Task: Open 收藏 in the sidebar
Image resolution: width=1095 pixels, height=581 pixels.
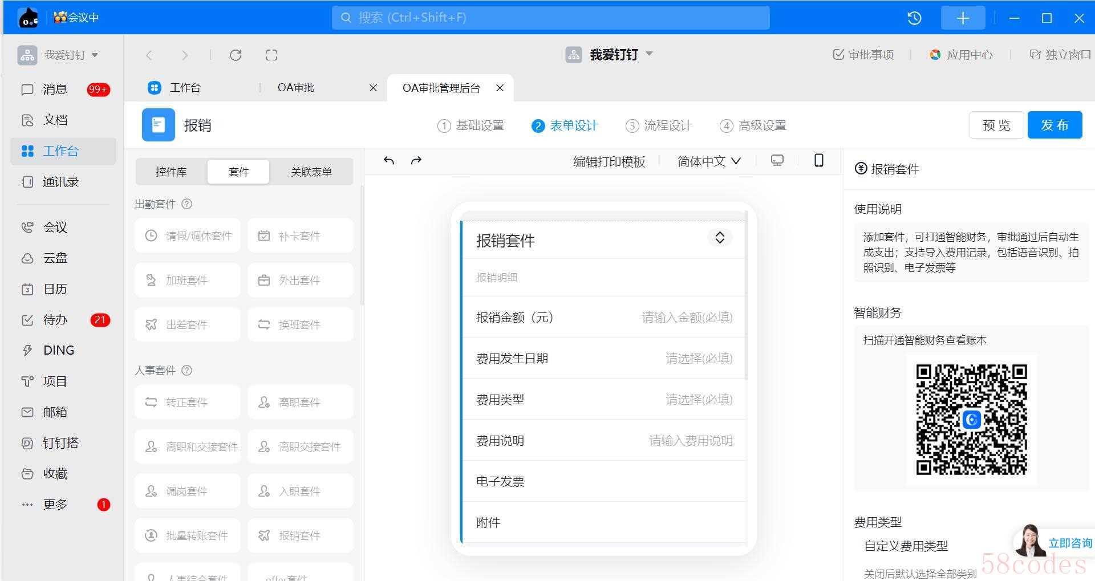Action: click(x=63, y=474)
